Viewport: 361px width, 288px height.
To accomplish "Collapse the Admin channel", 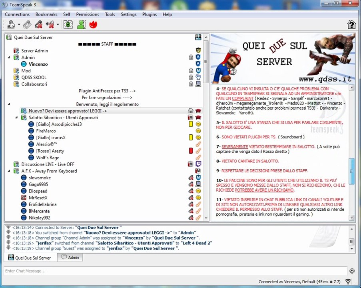I will [9, 57].
